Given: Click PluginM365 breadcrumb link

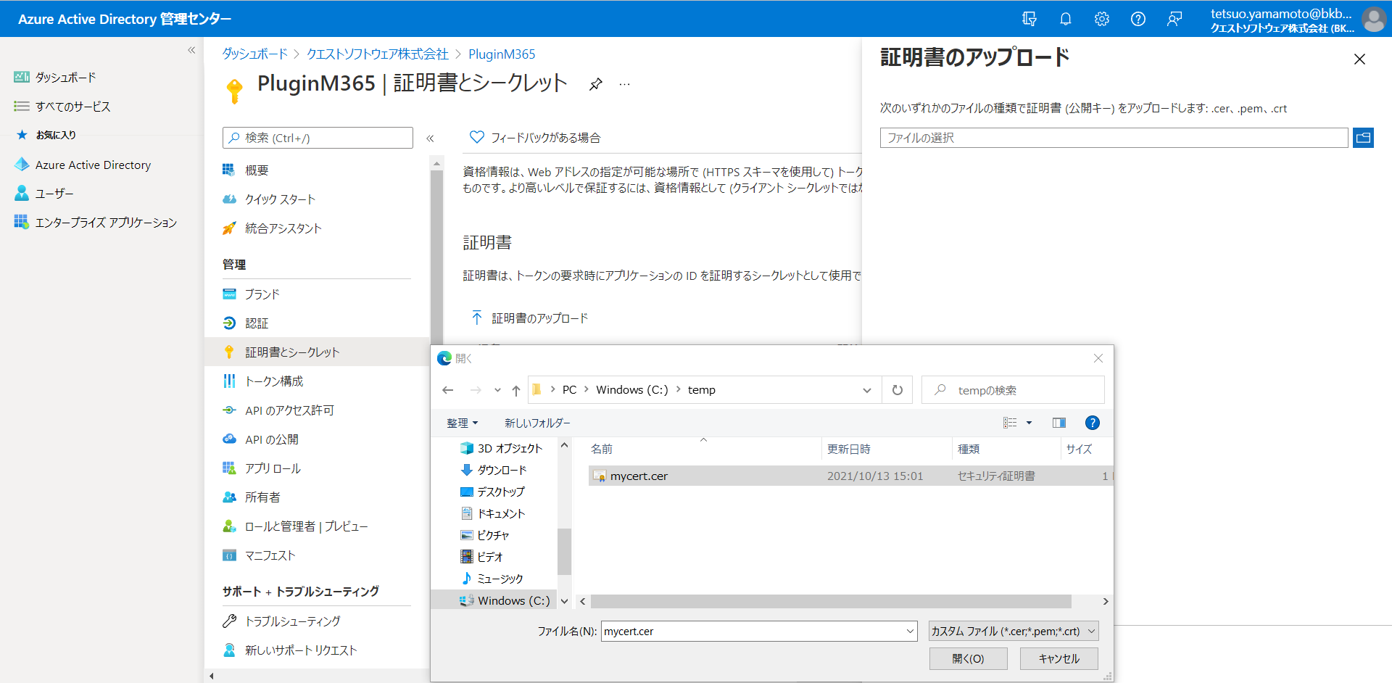Looking at the screenshot, I should coord(502,54).
